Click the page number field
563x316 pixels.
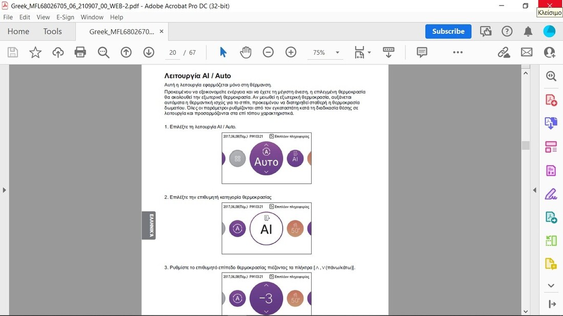pyautogui.click(x=173, y=53)
